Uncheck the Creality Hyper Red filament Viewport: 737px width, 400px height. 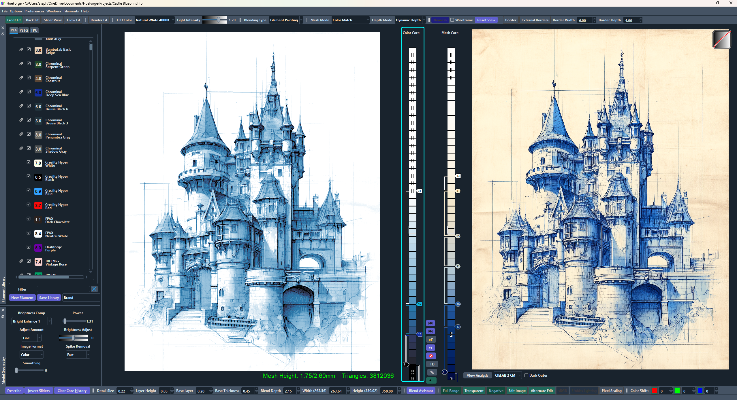click(x=29, y=204)
